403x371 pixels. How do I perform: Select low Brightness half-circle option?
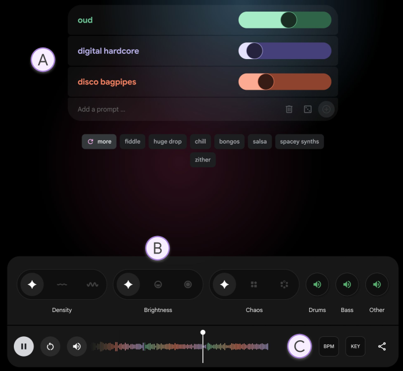(x=158, y=285)
